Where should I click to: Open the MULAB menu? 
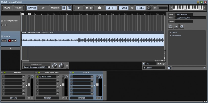coord(7,8)
